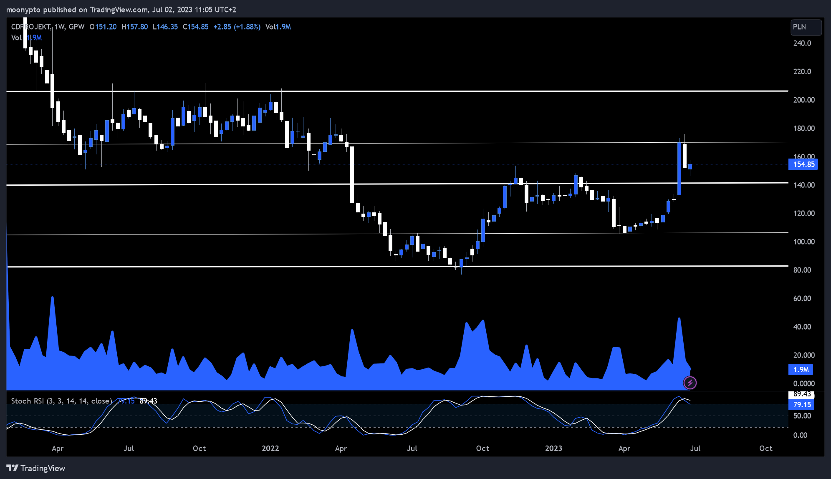The height and width of the screenshot is (479, 831).
Task: Click the 2022 time axis label
Action: click(270, 449)
